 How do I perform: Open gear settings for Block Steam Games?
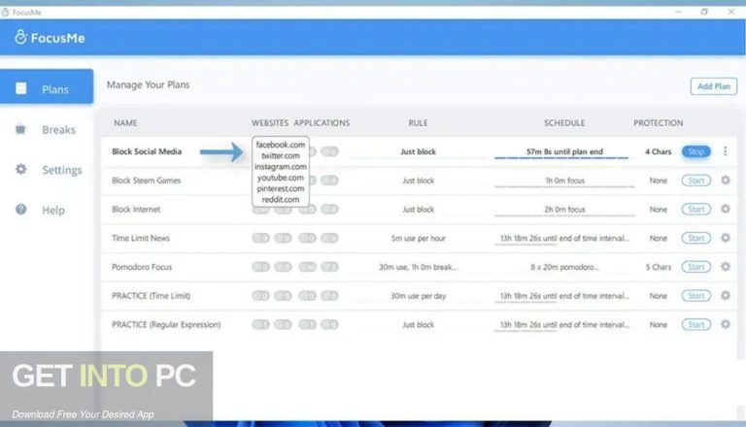pos(725,181)
